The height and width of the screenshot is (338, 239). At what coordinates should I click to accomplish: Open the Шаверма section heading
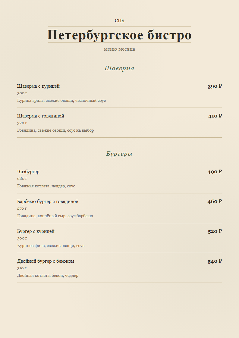coord(119,68)
